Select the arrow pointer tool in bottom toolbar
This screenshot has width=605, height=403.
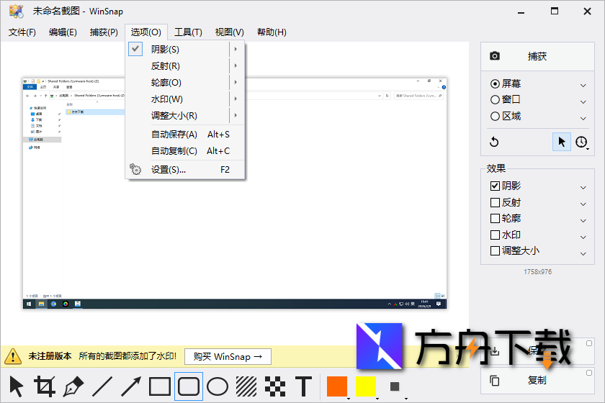tap(16, 386)
